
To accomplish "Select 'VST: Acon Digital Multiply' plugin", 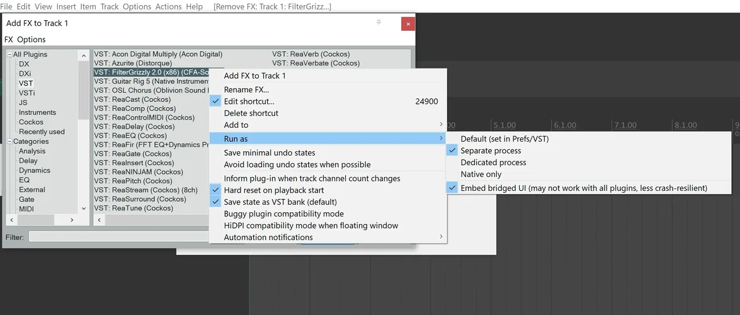I will click(158, 54).
